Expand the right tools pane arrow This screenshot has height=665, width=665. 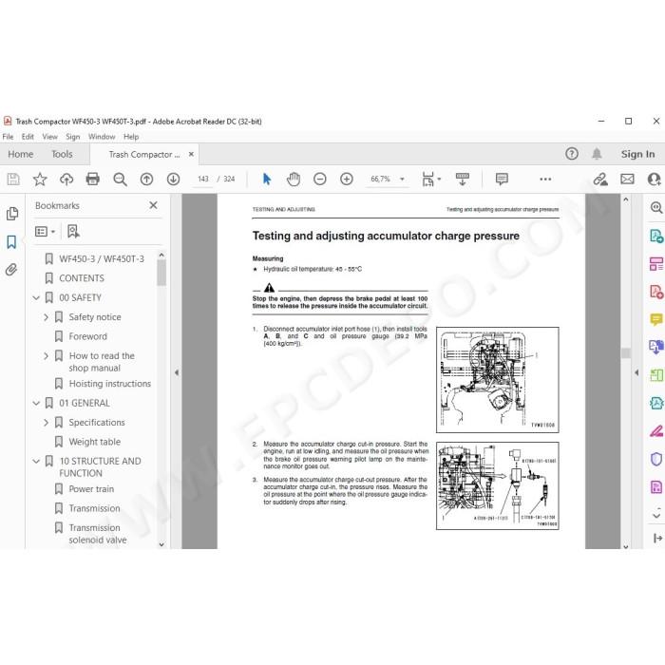tap(657, 539)
